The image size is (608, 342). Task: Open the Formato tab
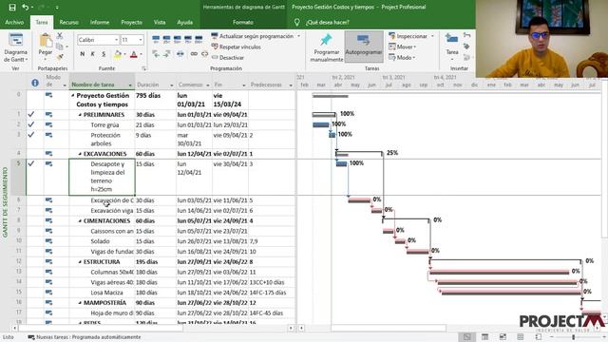pos(243,23)
